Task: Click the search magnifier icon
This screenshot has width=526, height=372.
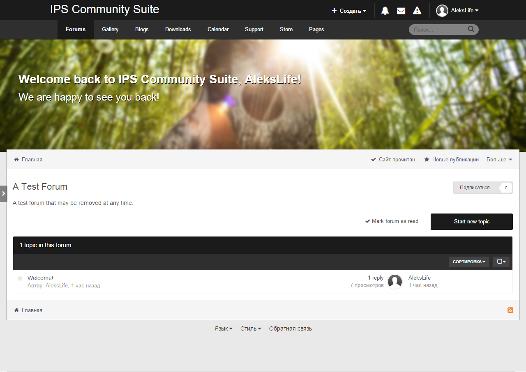Action: 471,29
